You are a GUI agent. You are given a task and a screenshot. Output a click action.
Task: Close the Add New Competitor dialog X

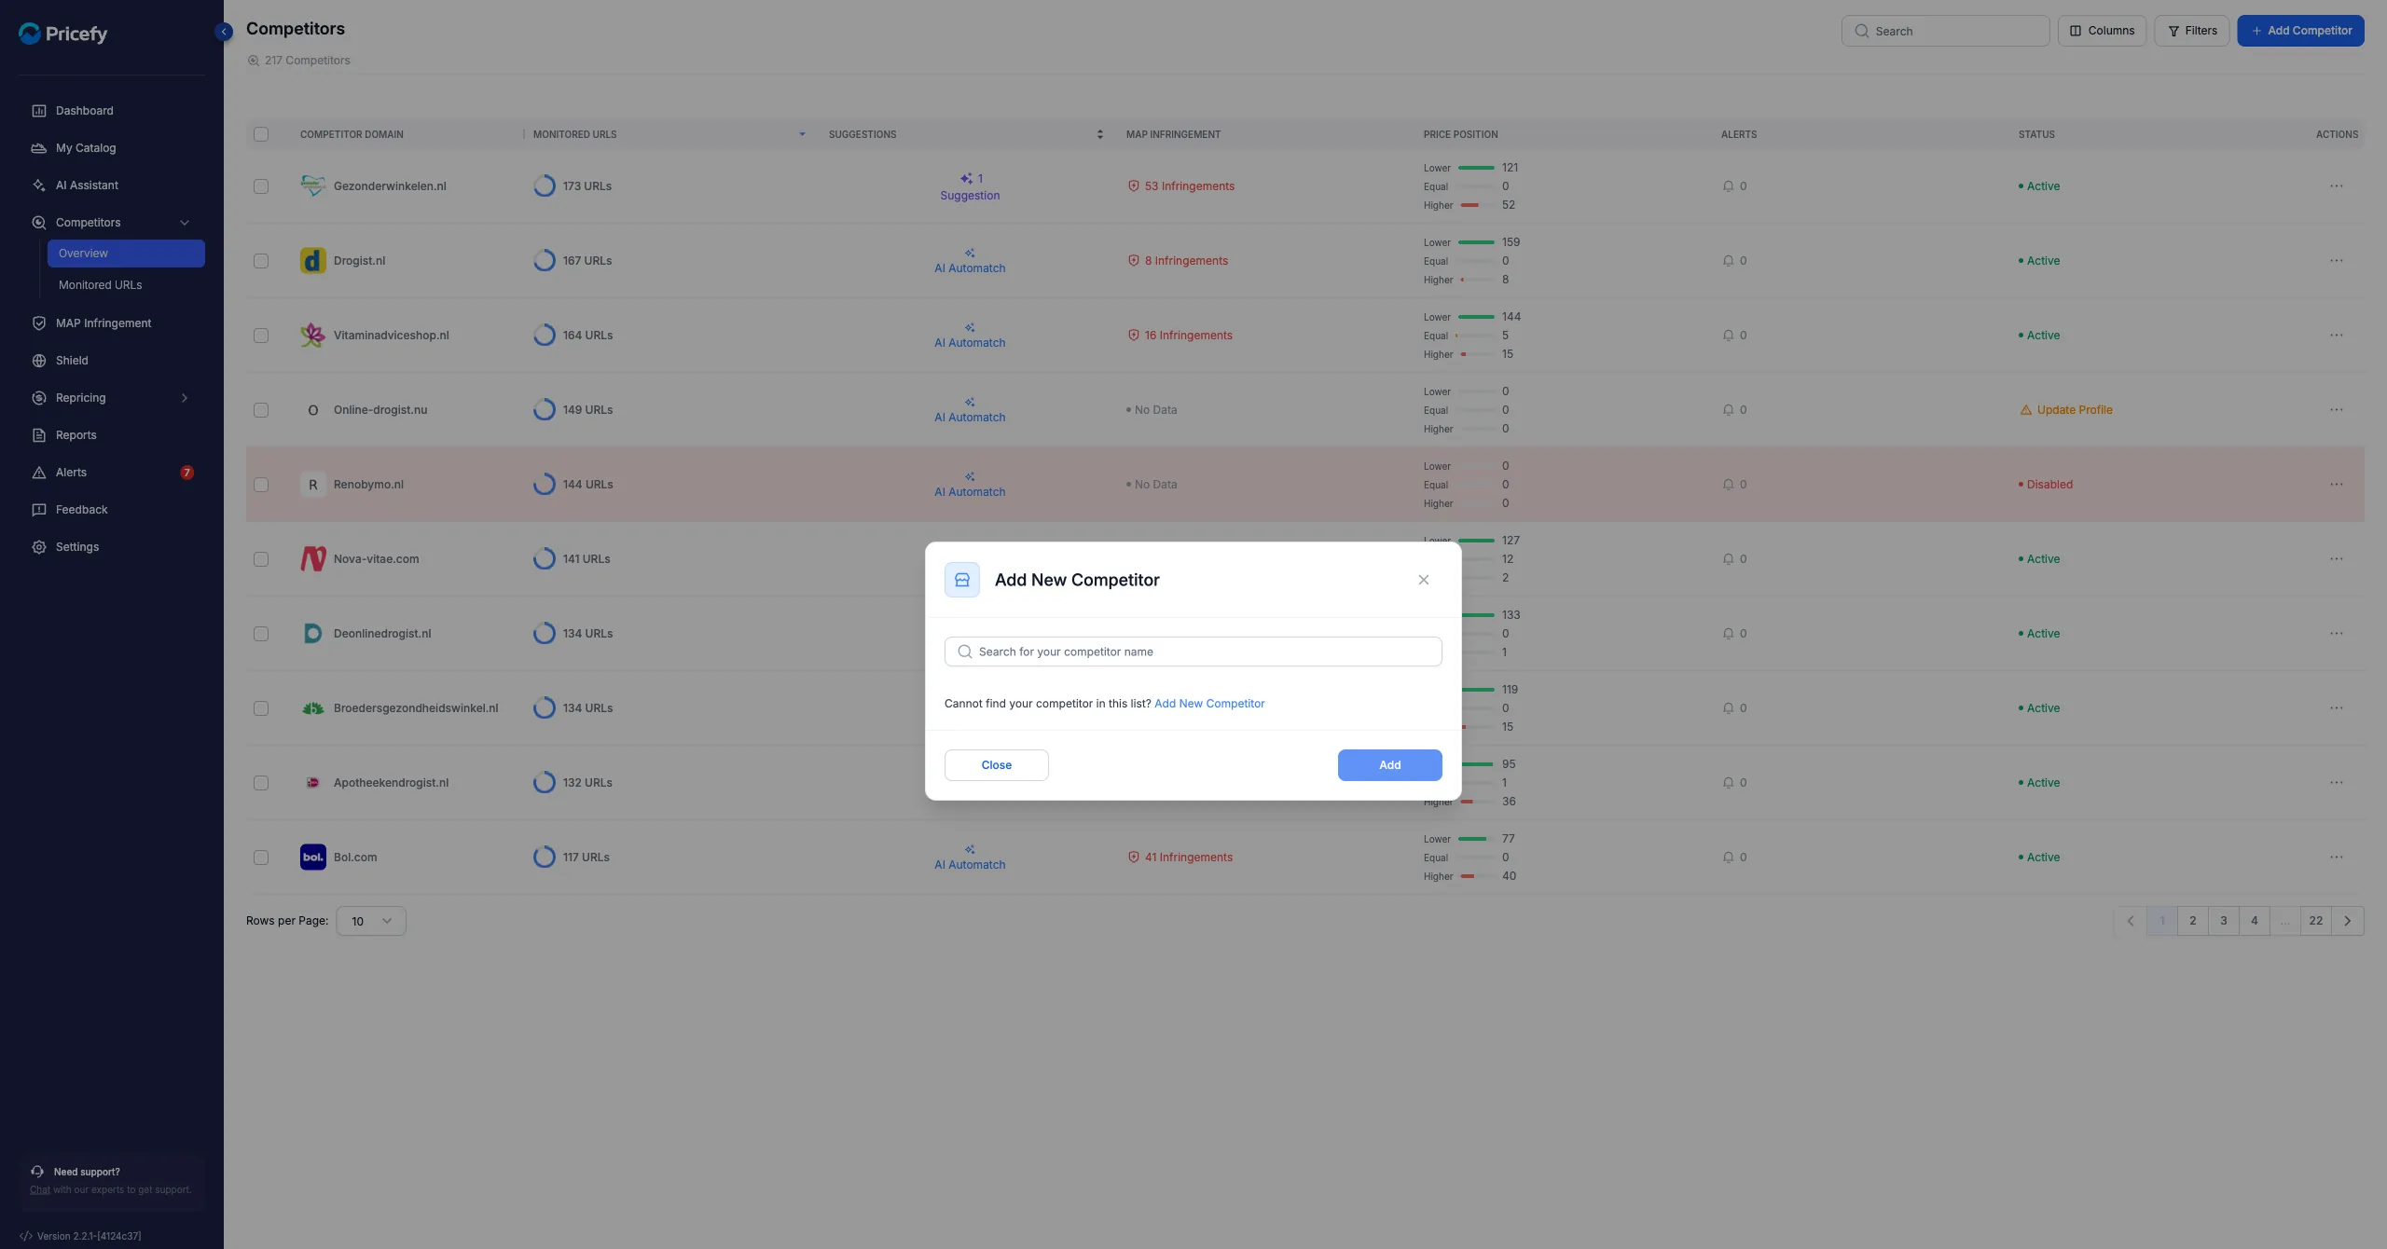pos(1424,580)
